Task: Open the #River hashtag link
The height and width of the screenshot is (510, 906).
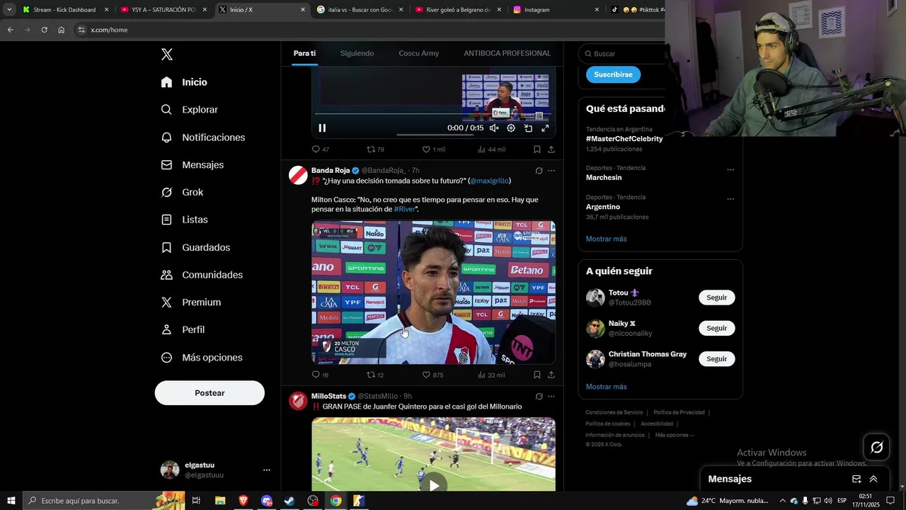Action: click(405, 209)
